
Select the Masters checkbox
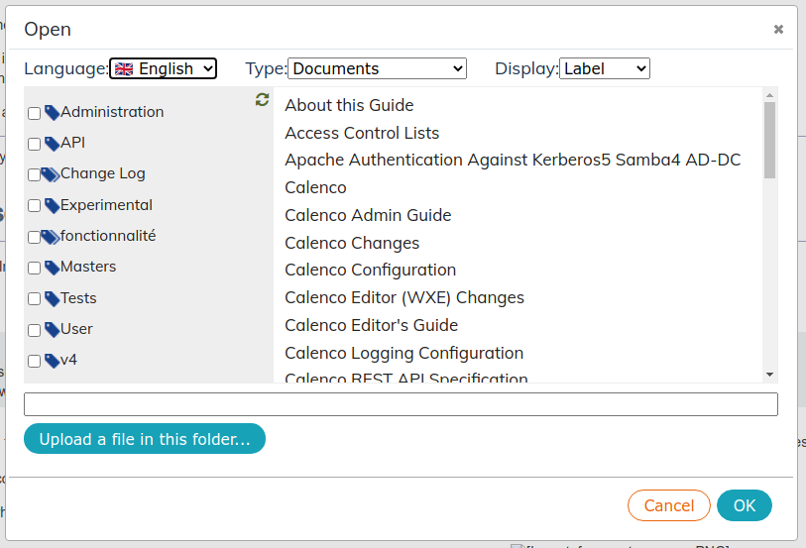[x=34, y=268]
